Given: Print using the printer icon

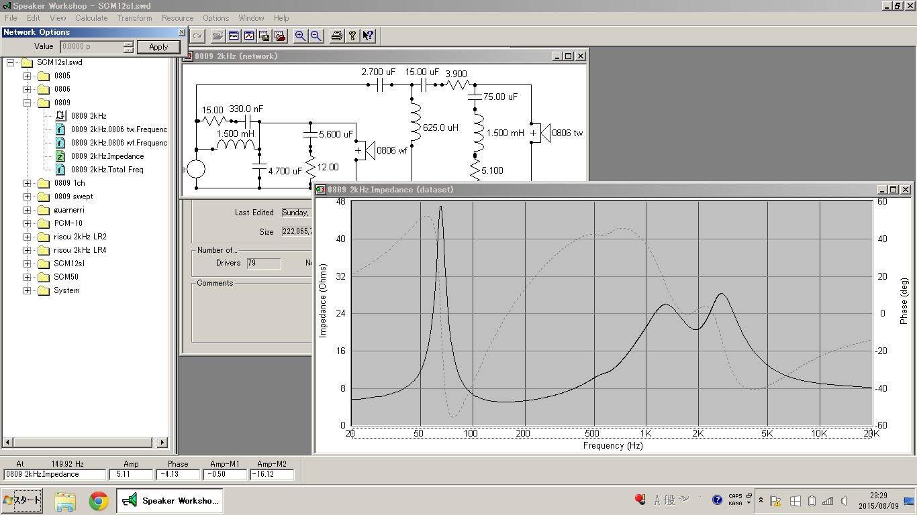Looking at the screenshot, I should 336,36.
